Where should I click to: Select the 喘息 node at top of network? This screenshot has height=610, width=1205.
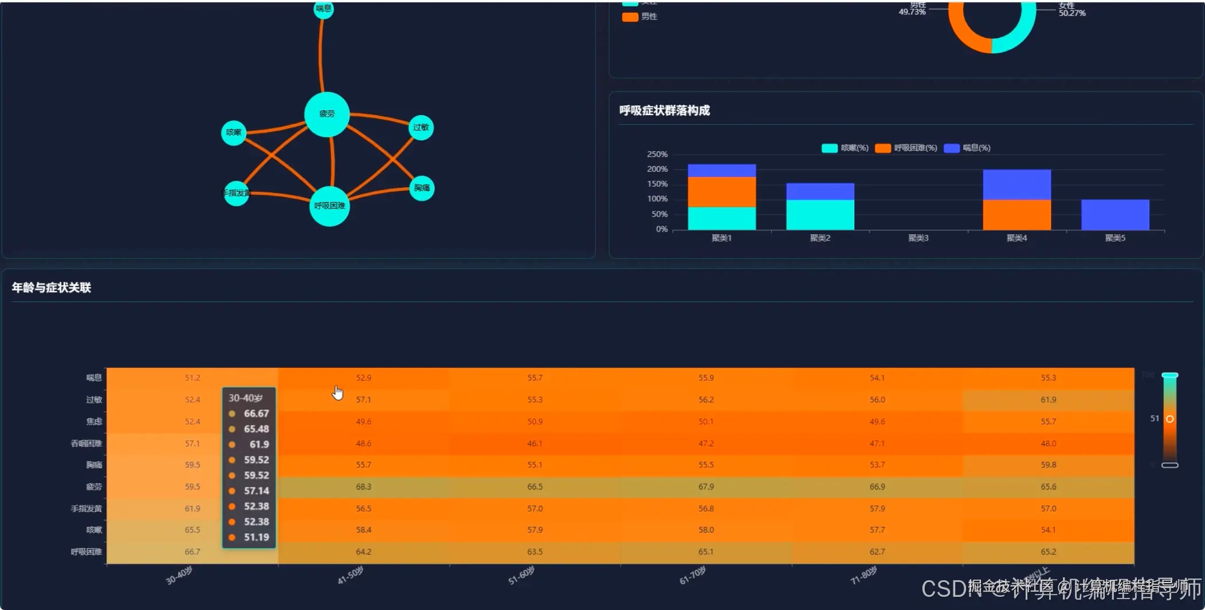(324, 9)
